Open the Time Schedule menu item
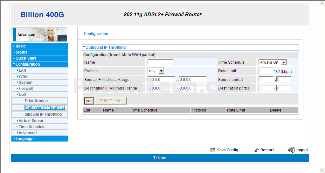This screenshot has width=325, height=173. pyautogui.click(x=39, y=127)
